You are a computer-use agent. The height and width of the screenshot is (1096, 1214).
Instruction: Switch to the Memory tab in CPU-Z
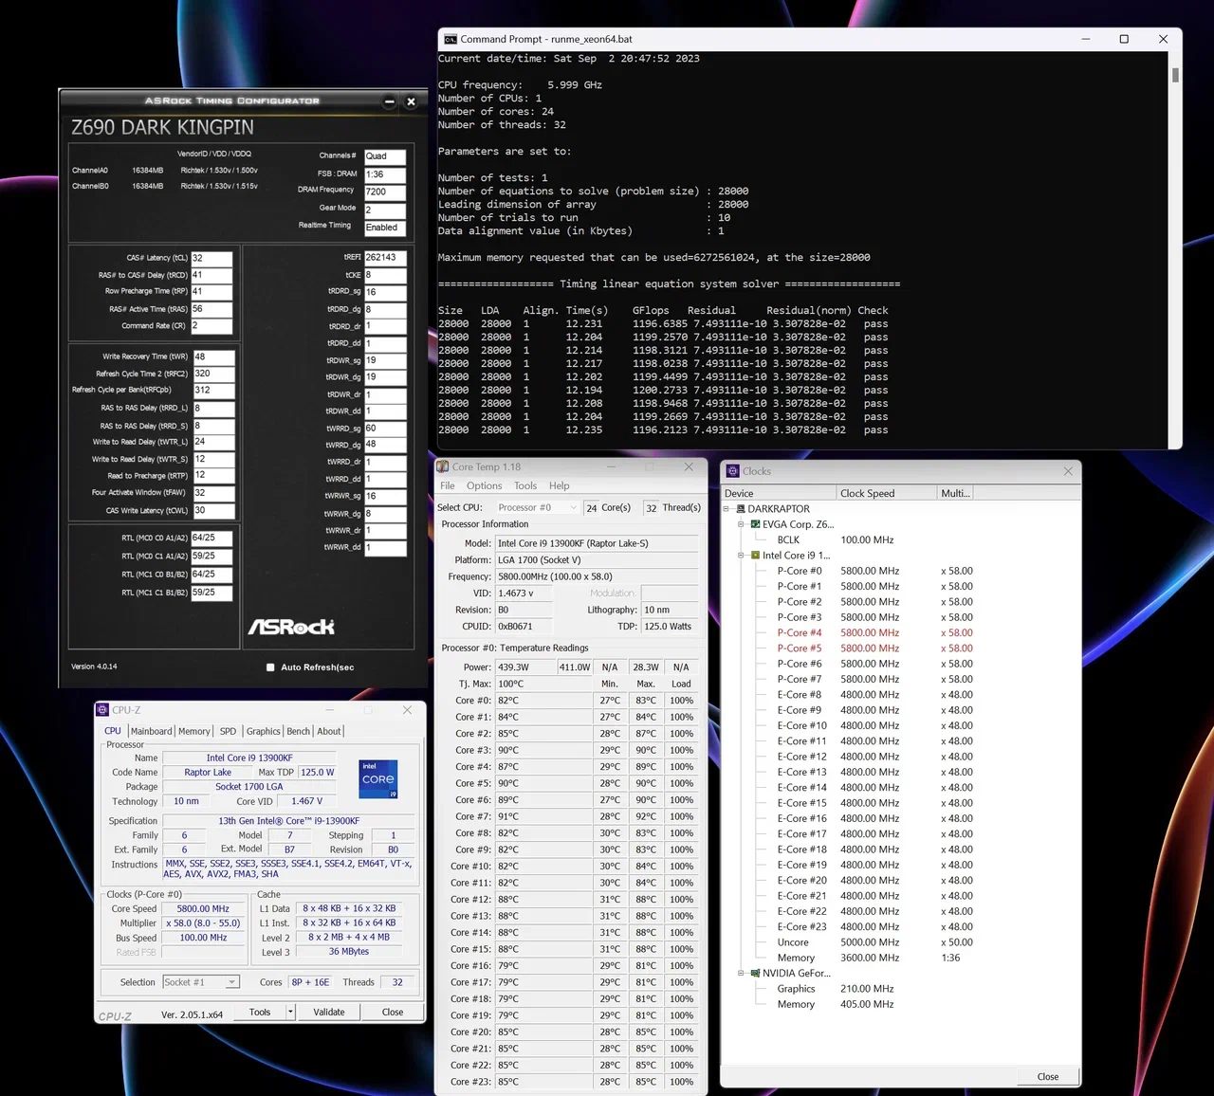tap(194, 731)
